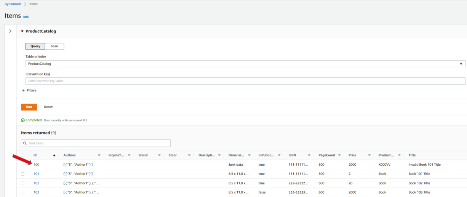Tick the checkbox for item 101
This screenshot has width=467, height=197.
point(22,174)
